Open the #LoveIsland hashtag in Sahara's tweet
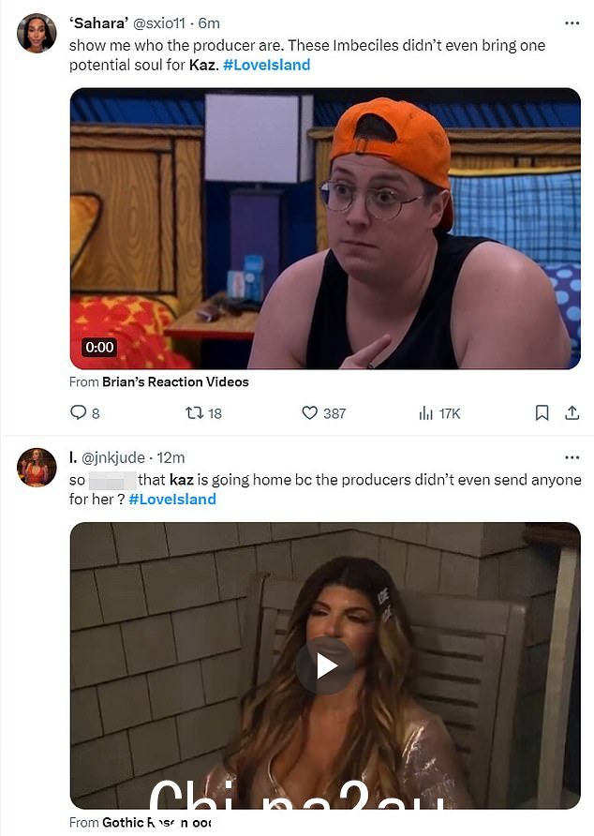 pos(267,65)
